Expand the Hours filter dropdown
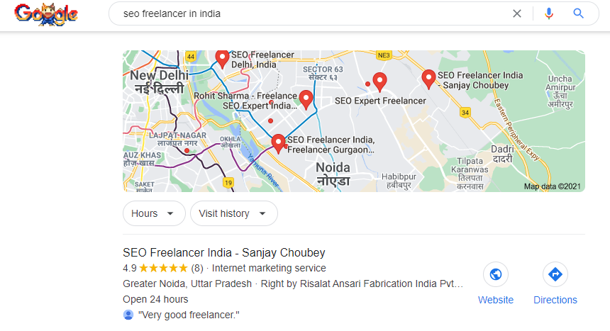610x331 pixels. 153,213
